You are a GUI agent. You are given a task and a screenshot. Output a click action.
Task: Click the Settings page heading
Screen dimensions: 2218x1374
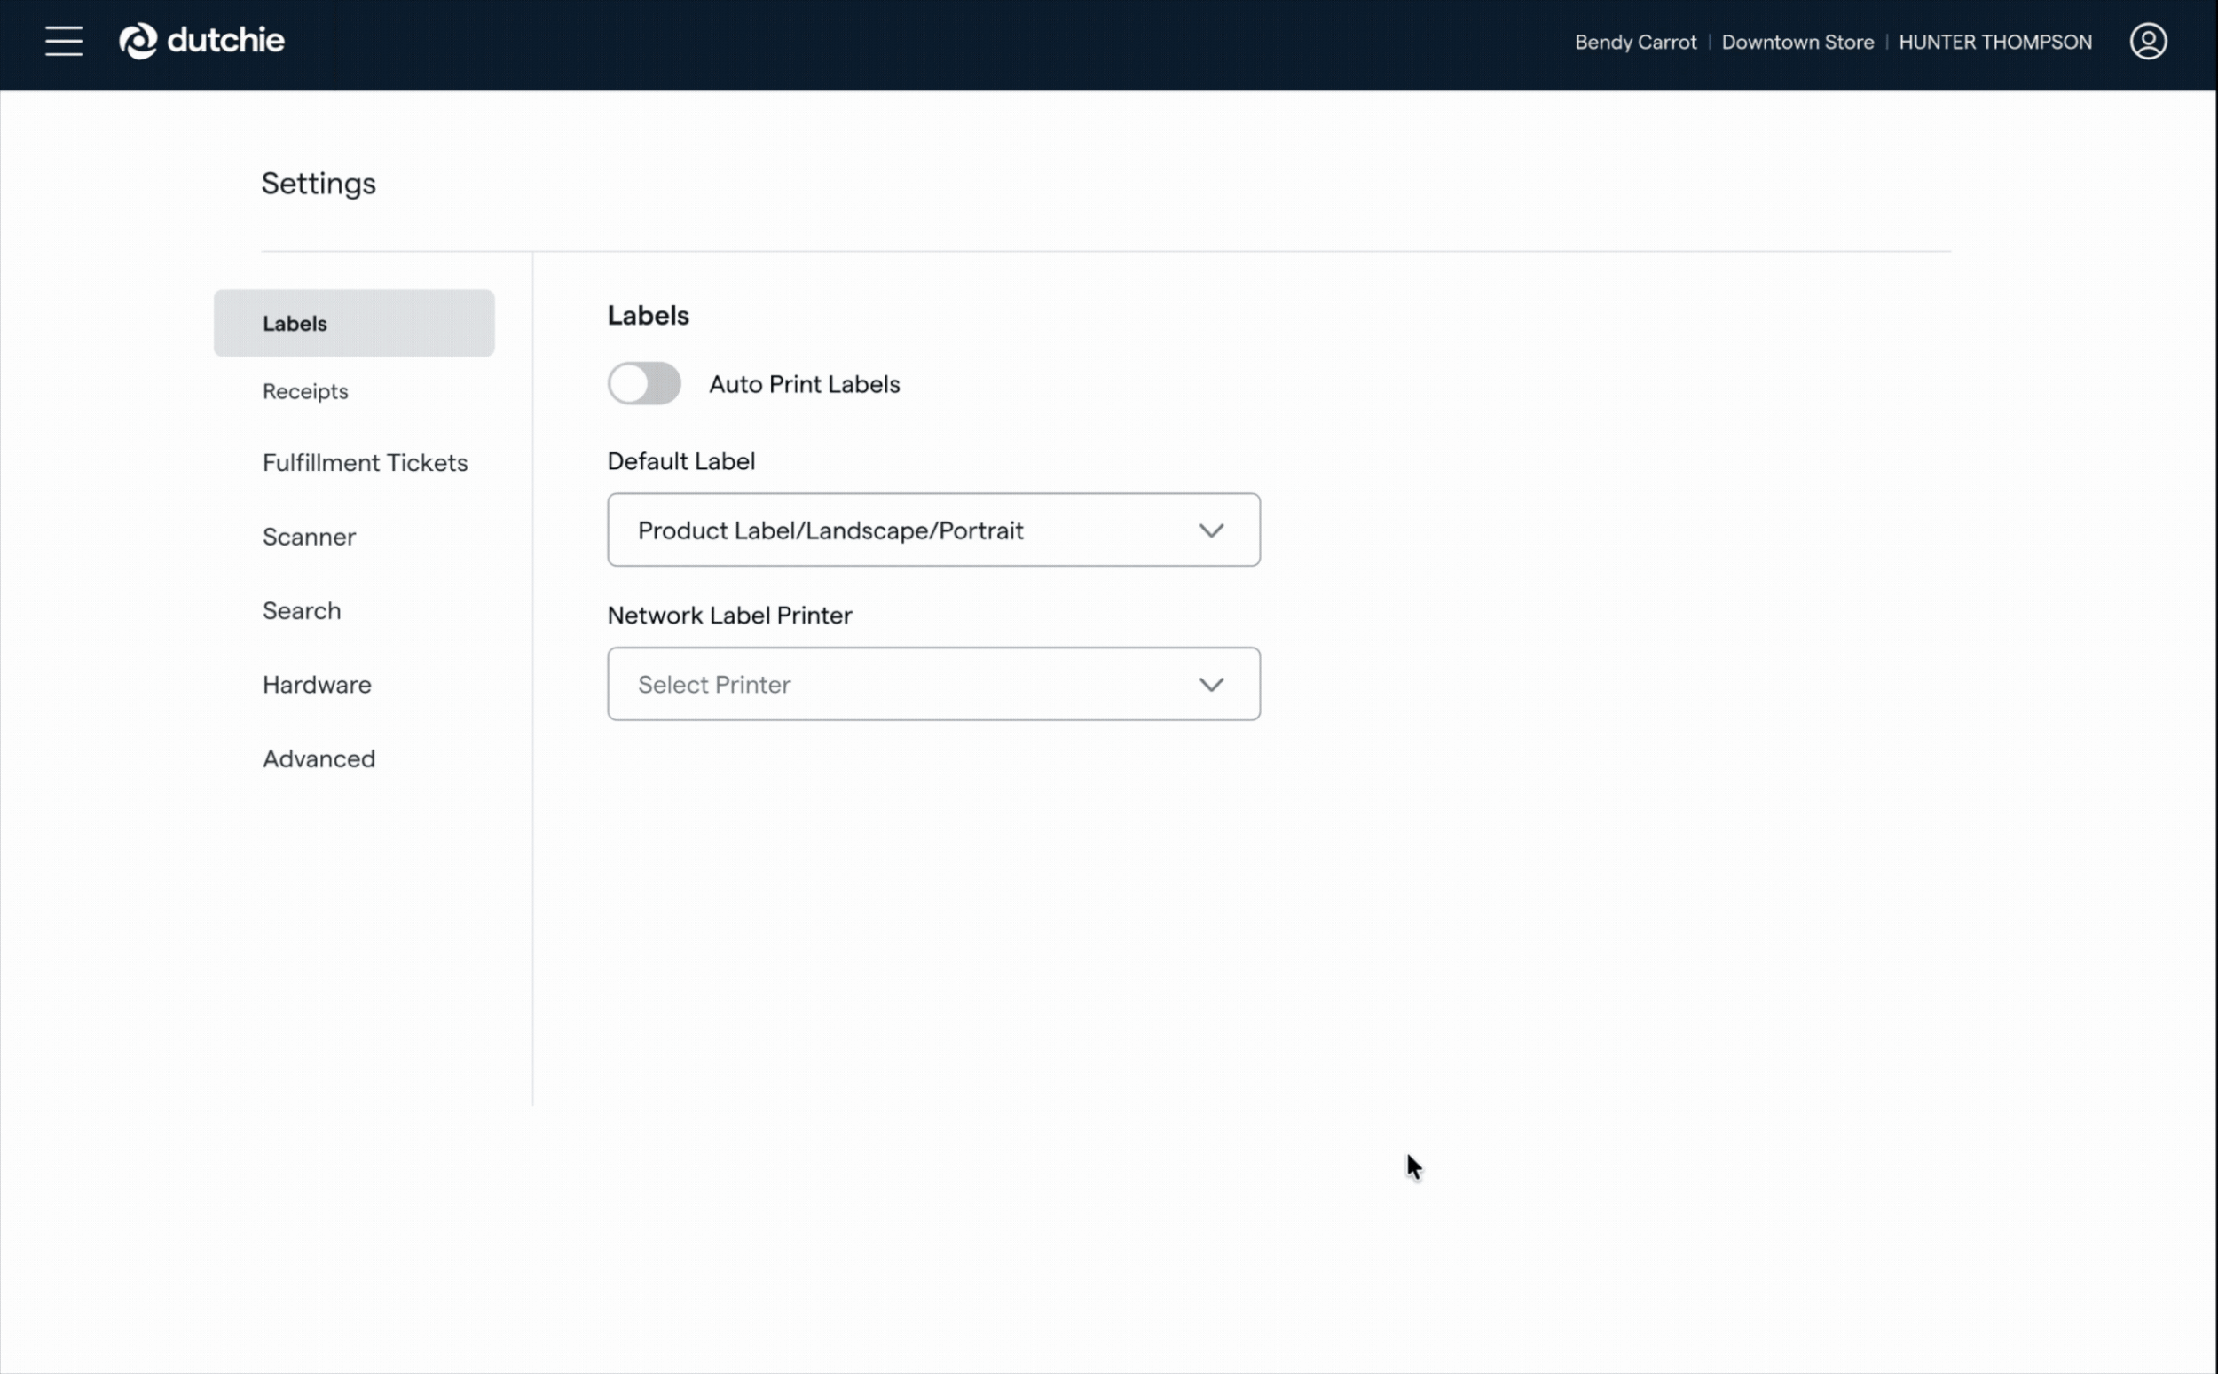coord(319,184)
